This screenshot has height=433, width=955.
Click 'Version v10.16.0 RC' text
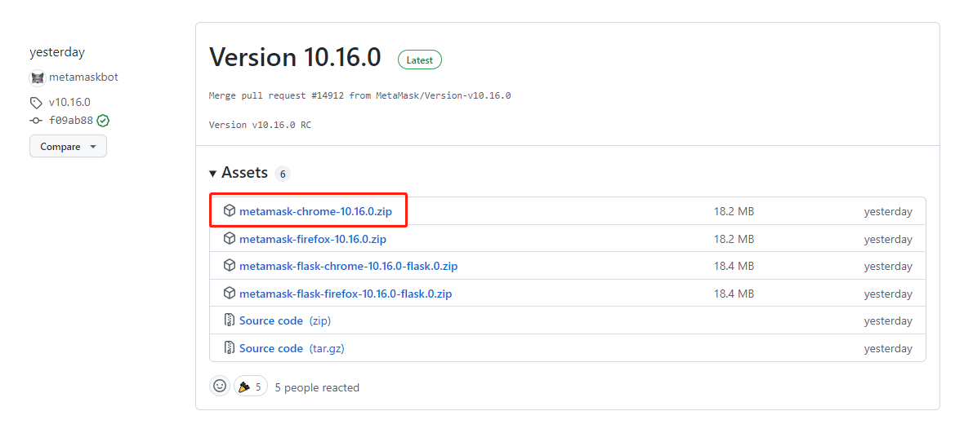pos(260,125)
